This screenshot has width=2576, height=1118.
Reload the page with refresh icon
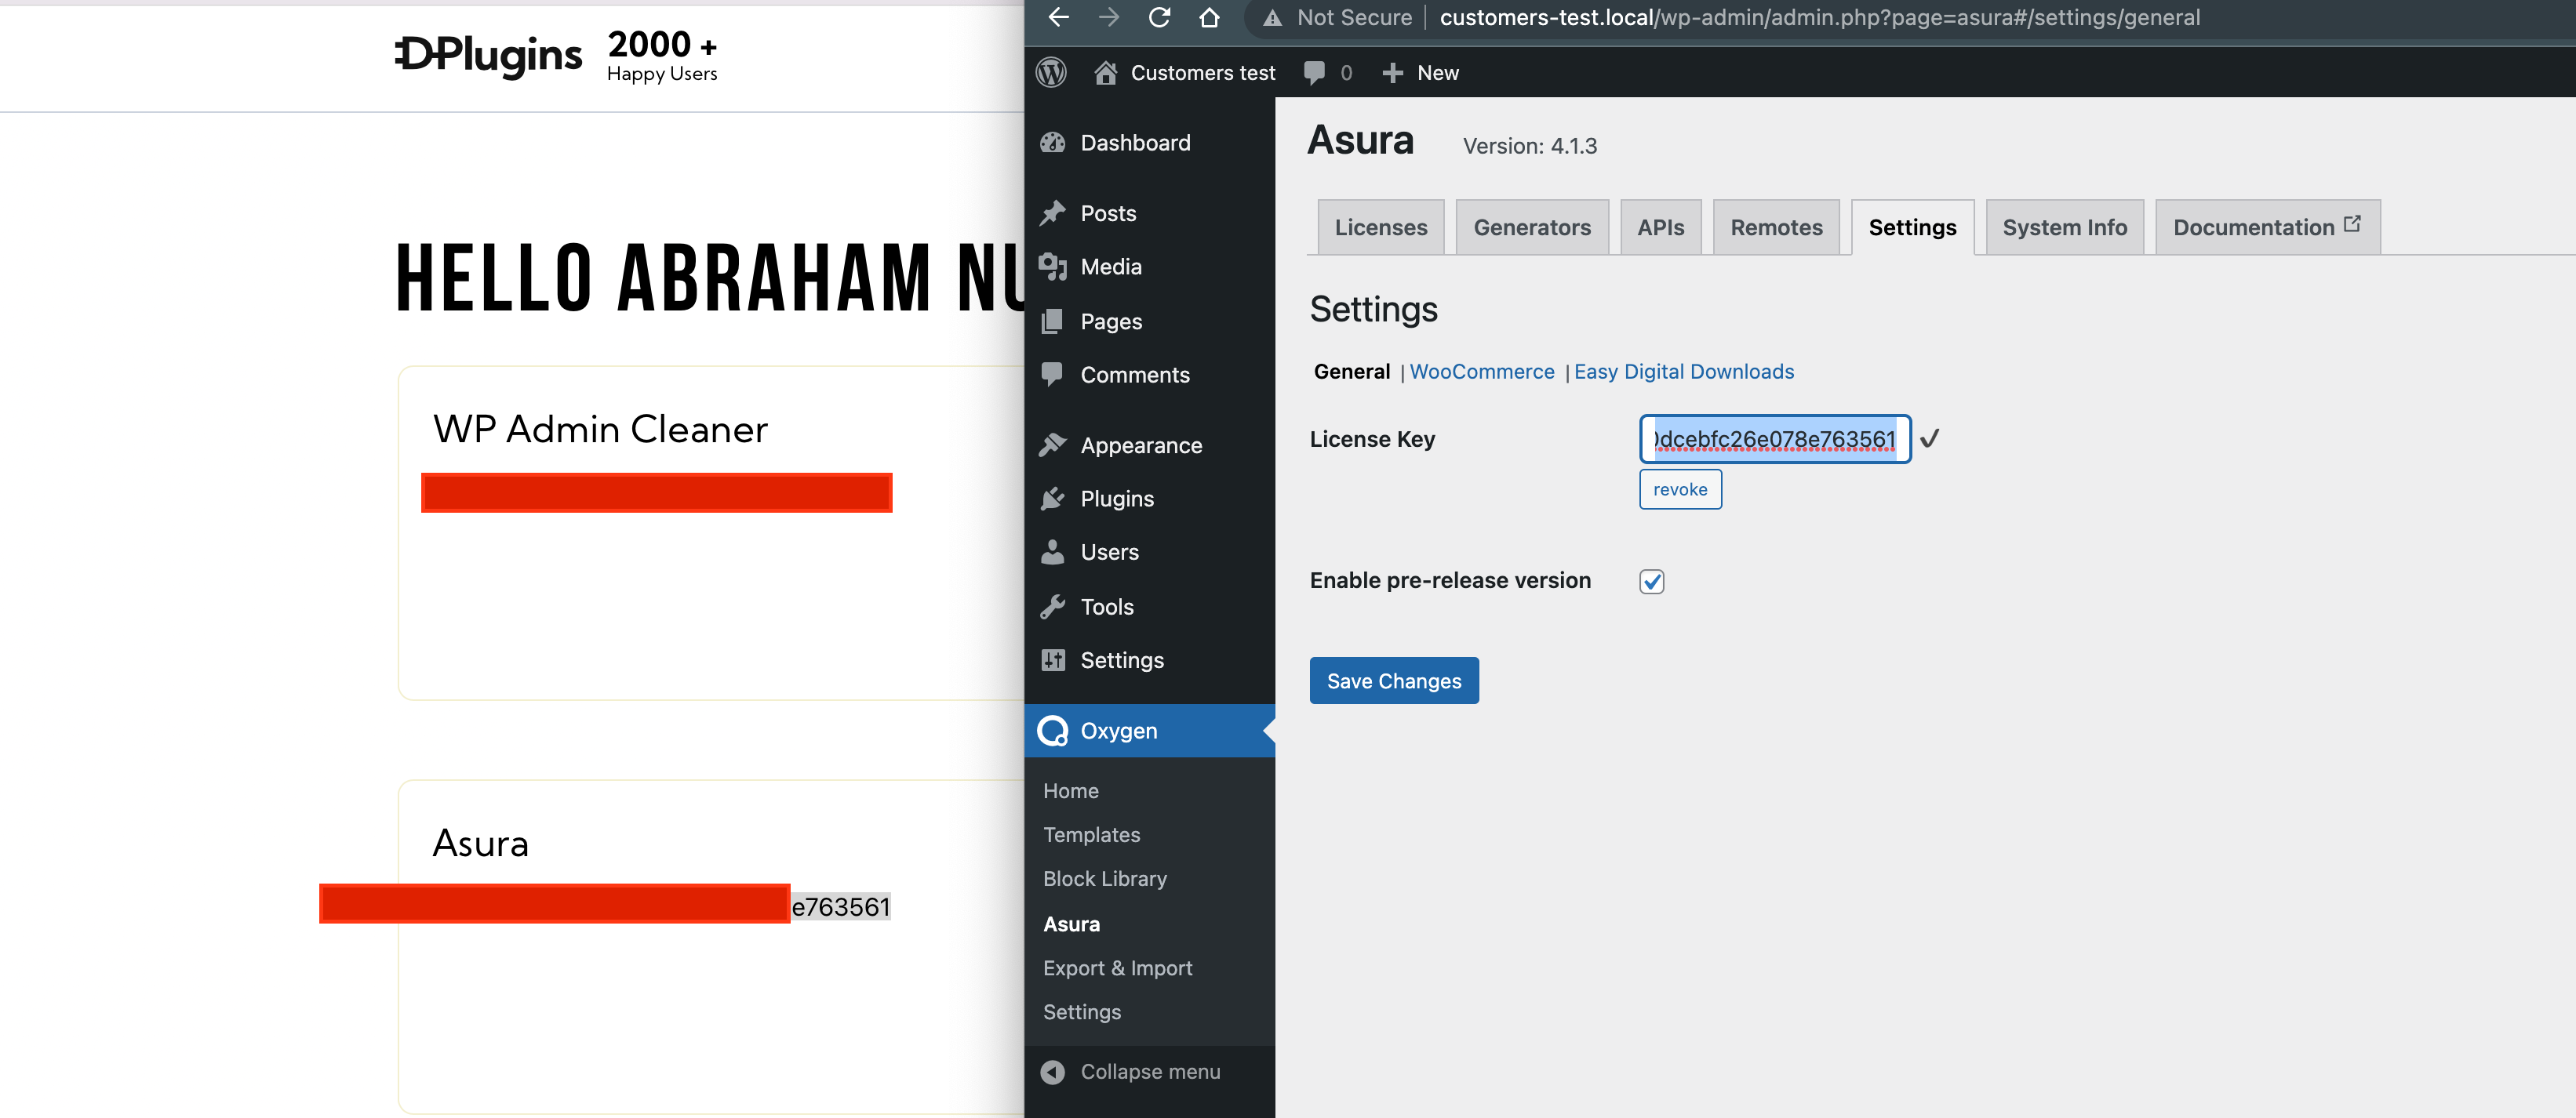point(1159,17)
